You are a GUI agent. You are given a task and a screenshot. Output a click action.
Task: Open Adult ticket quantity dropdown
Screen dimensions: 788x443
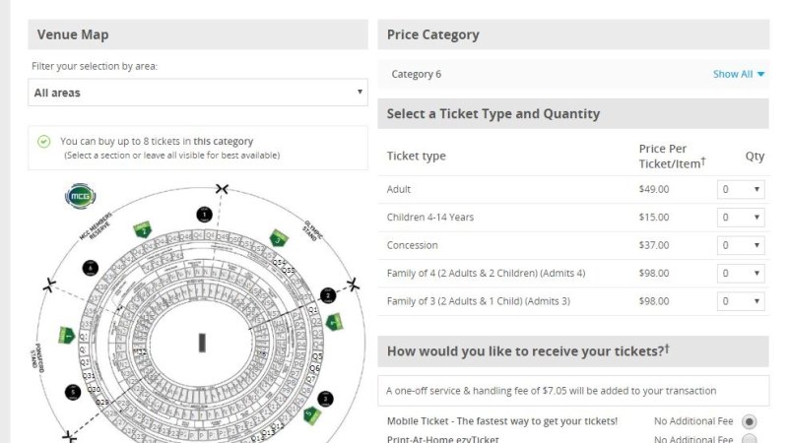coord(741,189)
